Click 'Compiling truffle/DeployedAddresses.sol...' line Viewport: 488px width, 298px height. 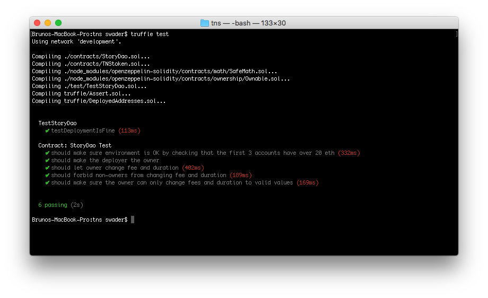coord(99,101)
